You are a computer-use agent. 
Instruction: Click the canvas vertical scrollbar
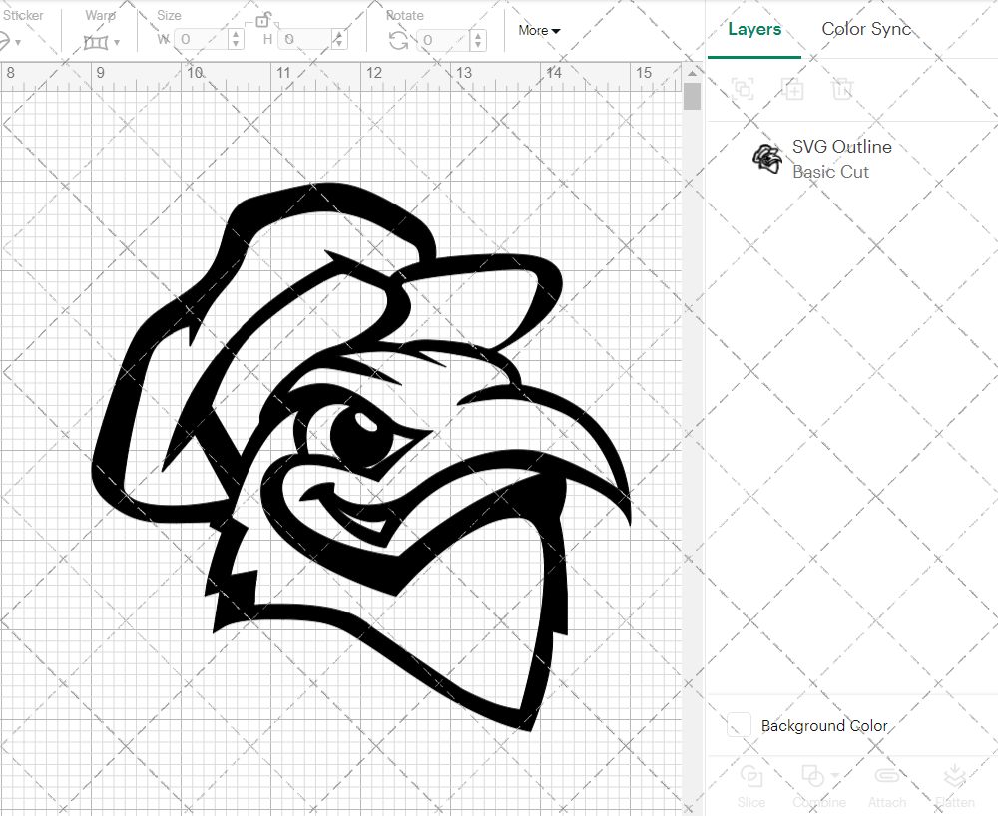691,95
